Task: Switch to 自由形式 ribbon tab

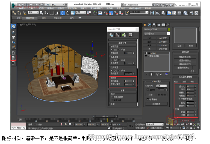Action: (30, 18)
